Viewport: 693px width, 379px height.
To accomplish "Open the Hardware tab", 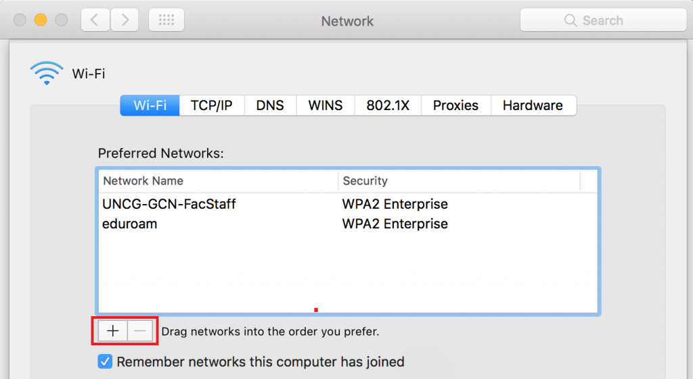I will 533,105.
